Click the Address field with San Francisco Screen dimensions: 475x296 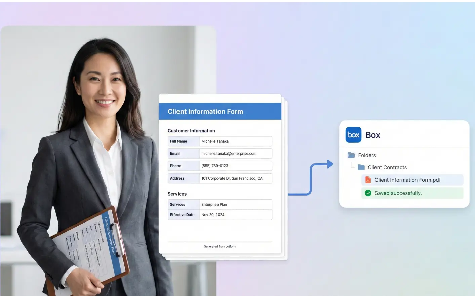pyautogui.click(x=235, y=178)
